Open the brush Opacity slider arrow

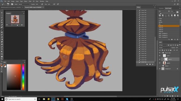click(40, 4)
